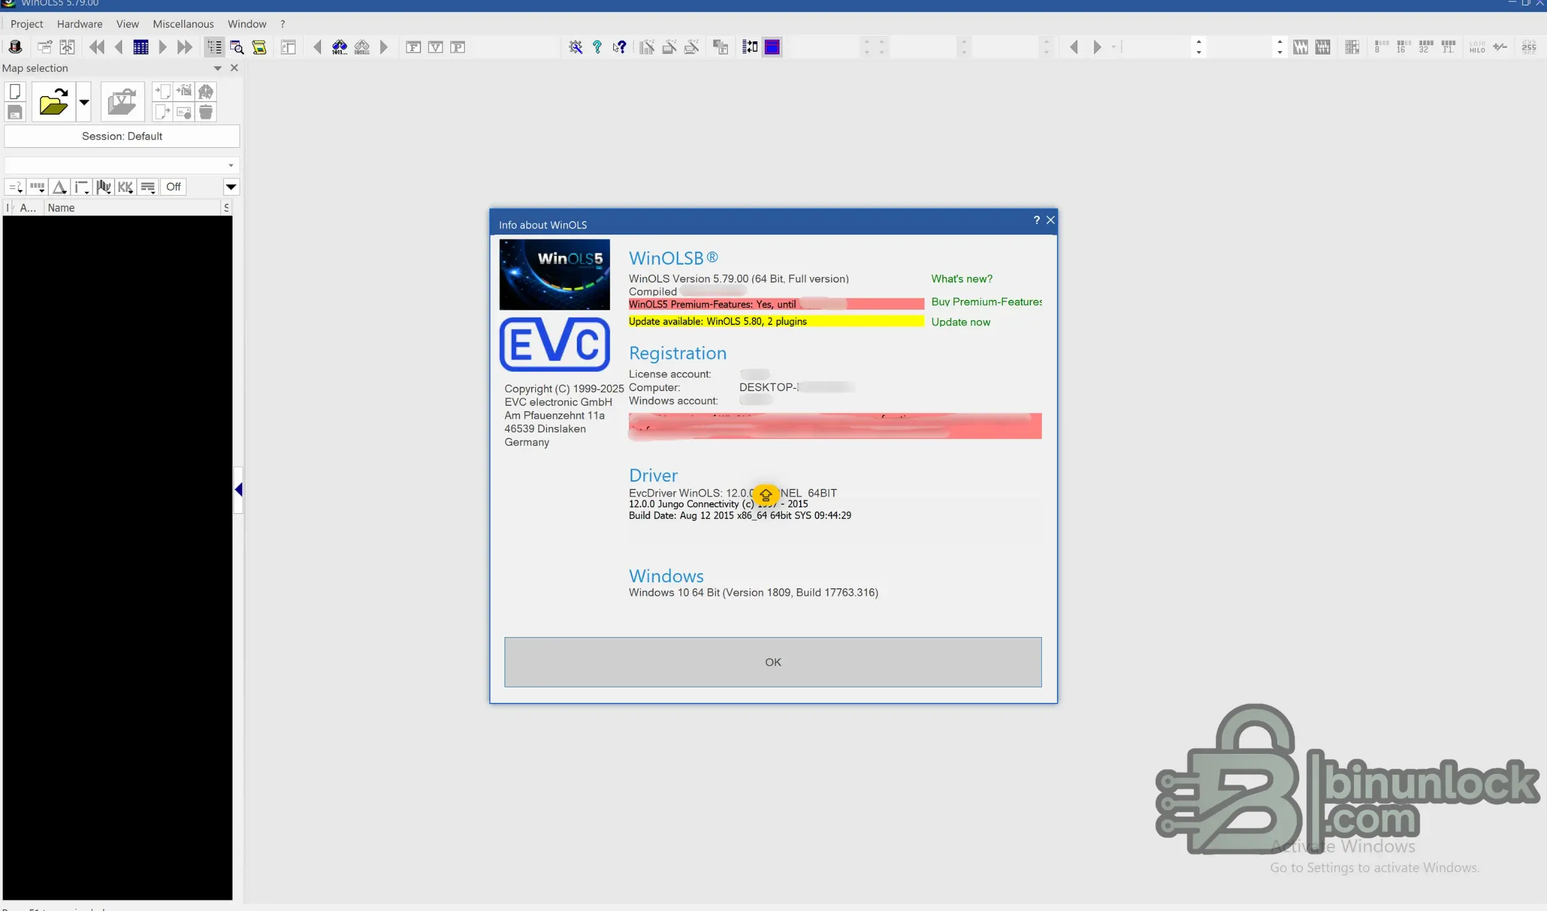Select floating point Fl. display
The height and width of the screenshot is (911, 1547).
pos(1448,47)
